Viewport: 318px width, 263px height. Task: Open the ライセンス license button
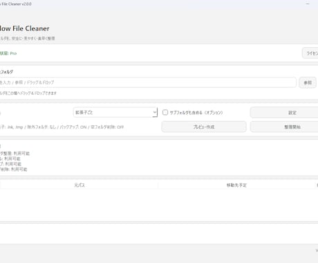(310, 53)
